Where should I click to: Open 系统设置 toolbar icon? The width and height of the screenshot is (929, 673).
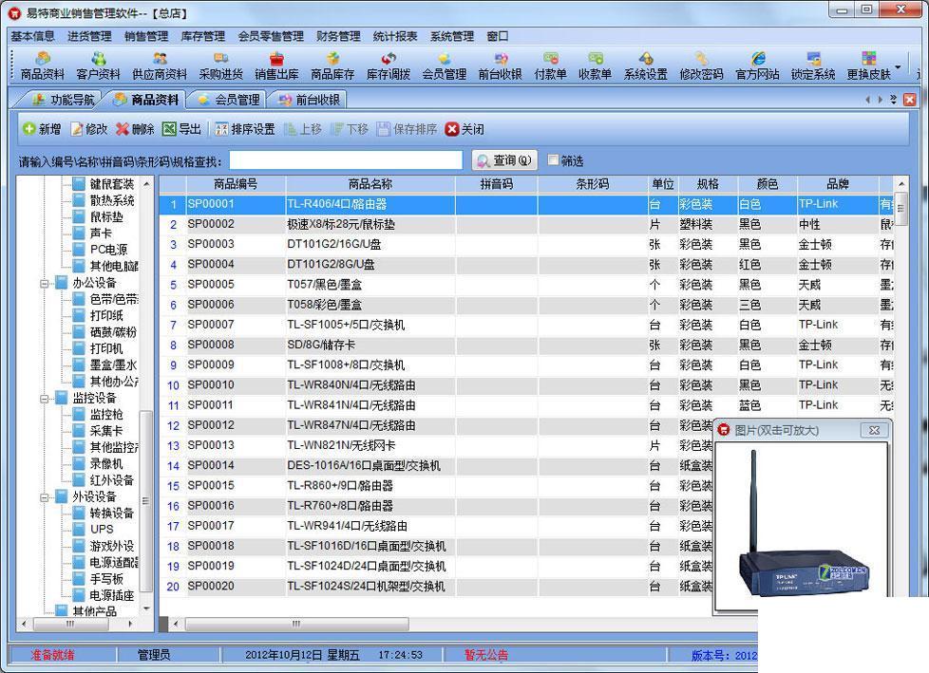(646, 65)
